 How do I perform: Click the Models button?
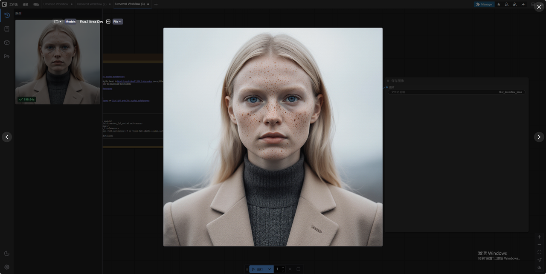(x=70, y=22)
